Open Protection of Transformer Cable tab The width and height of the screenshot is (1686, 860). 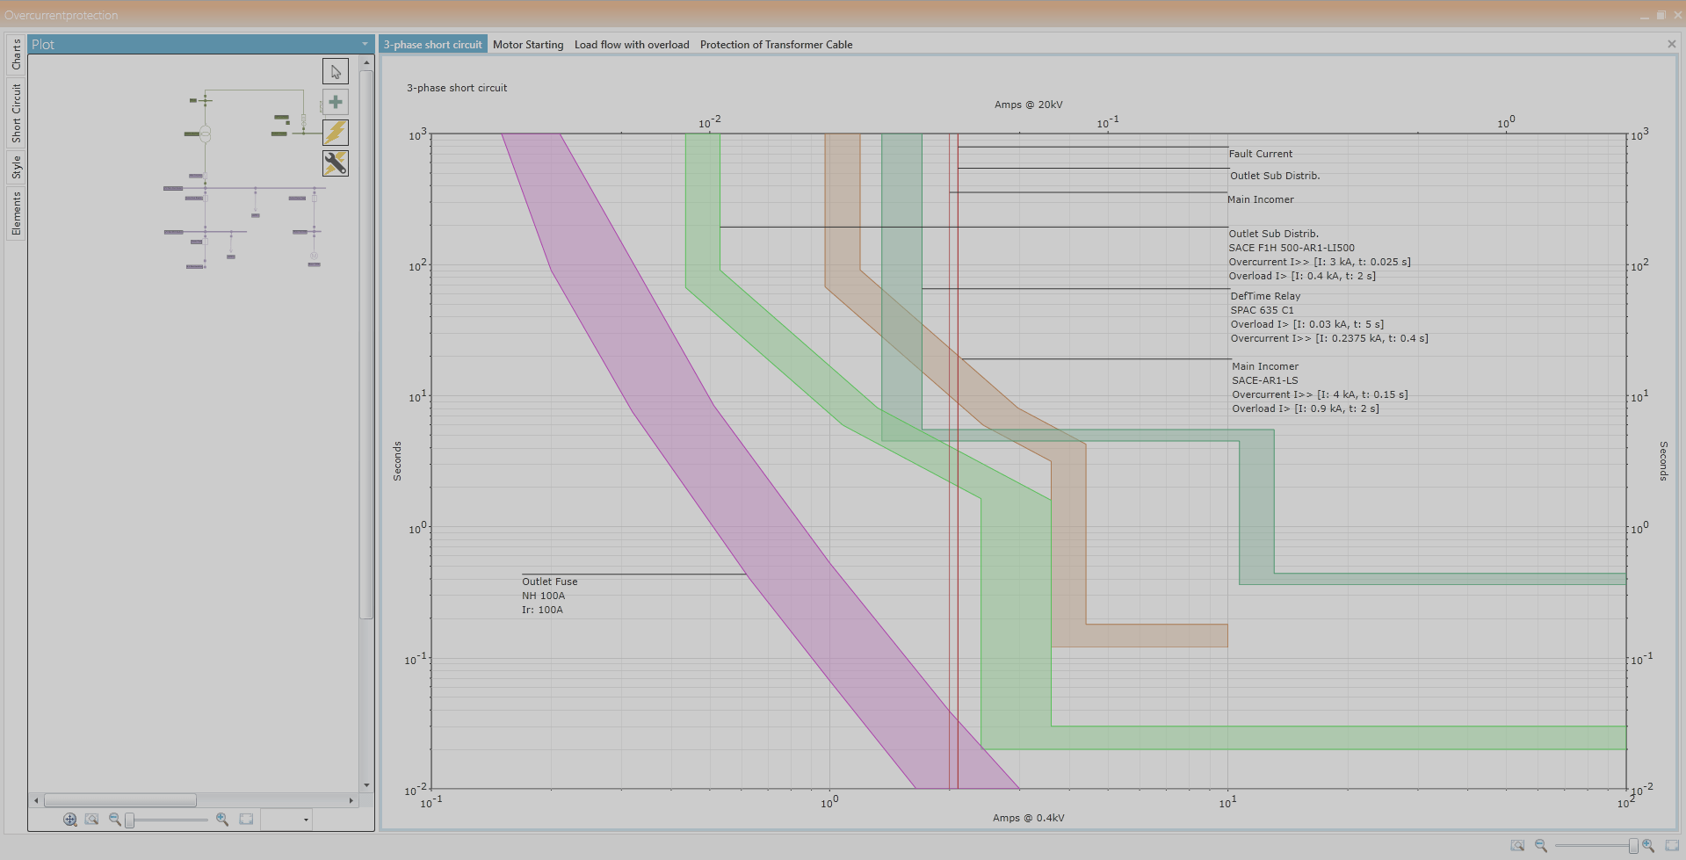tap(776, 45)
